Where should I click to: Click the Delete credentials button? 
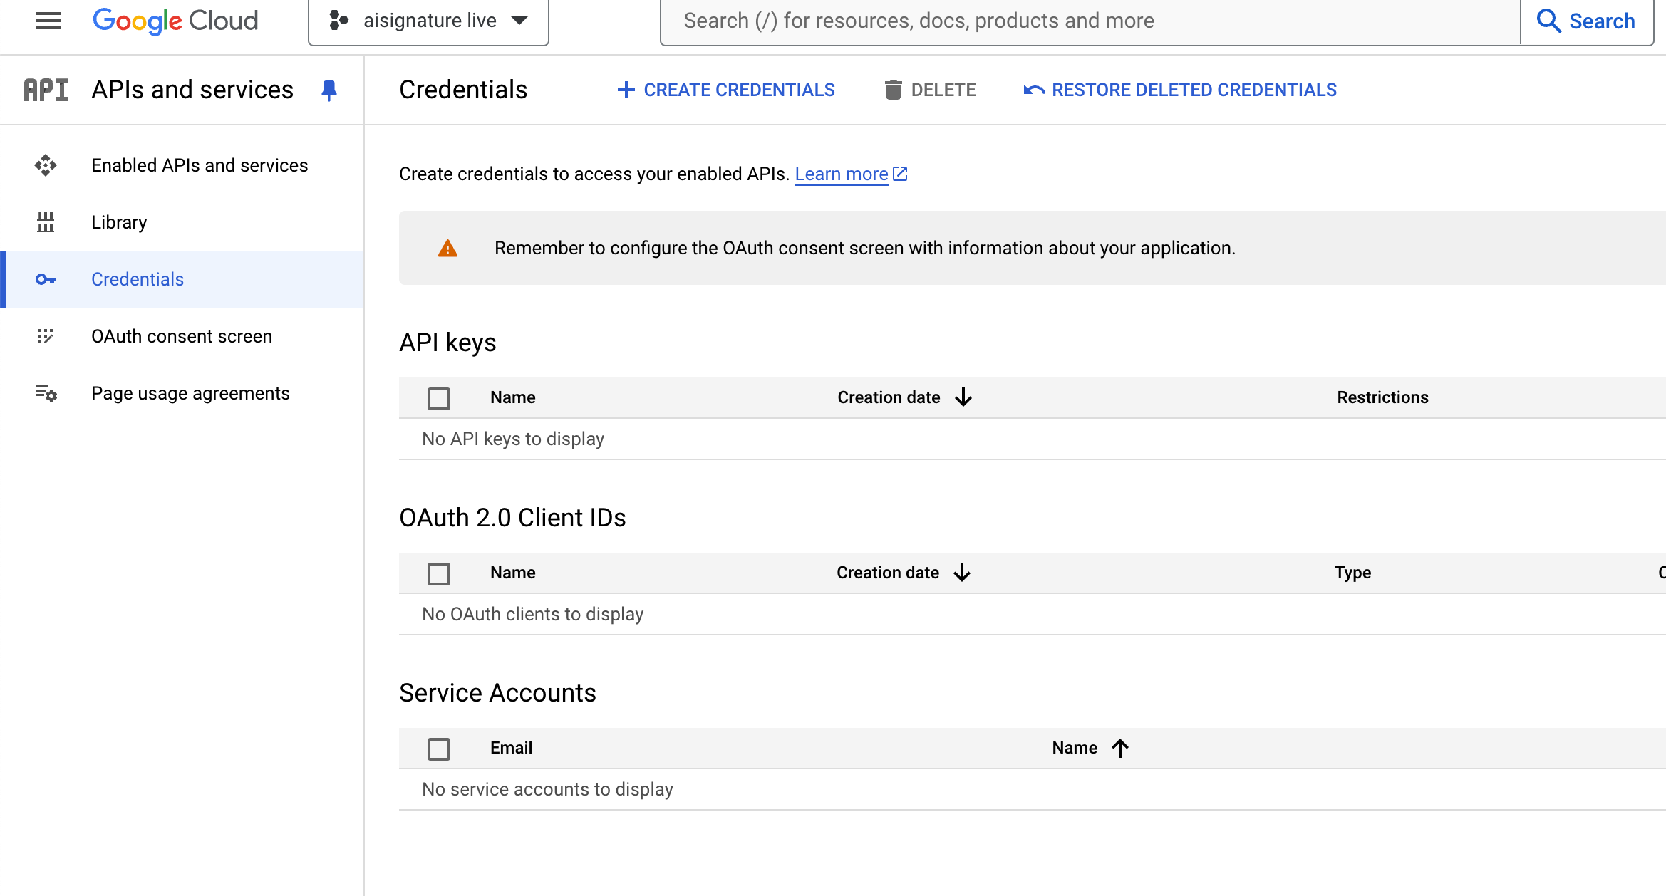point(930,90)
